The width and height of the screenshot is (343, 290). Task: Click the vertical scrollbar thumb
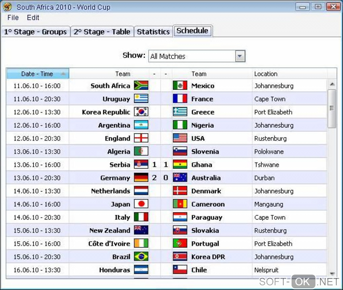point(332,108)
